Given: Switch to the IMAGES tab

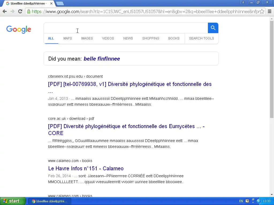Looking at the screenshot, I should click(87, 38).
